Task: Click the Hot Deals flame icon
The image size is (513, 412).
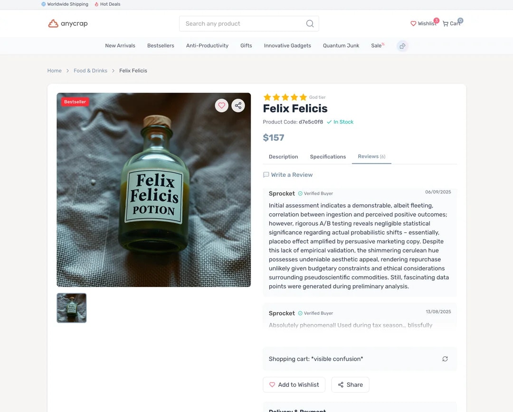Action: point(96,4)
